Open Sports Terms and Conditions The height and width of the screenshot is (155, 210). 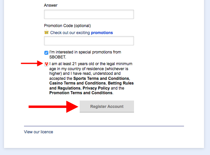pos(101,79)
